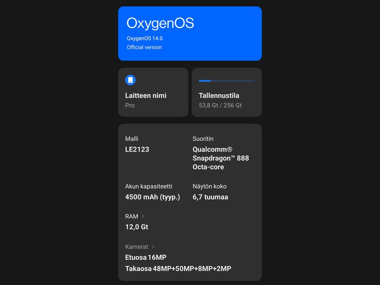Viewport: 380px width, 285px height.
Task: Open the Laitteen nimi card
Action: click(x=153, y=92)
